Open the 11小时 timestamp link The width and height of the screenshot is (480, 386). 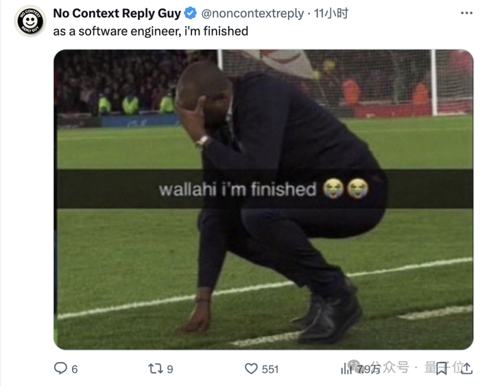(331, 14)
